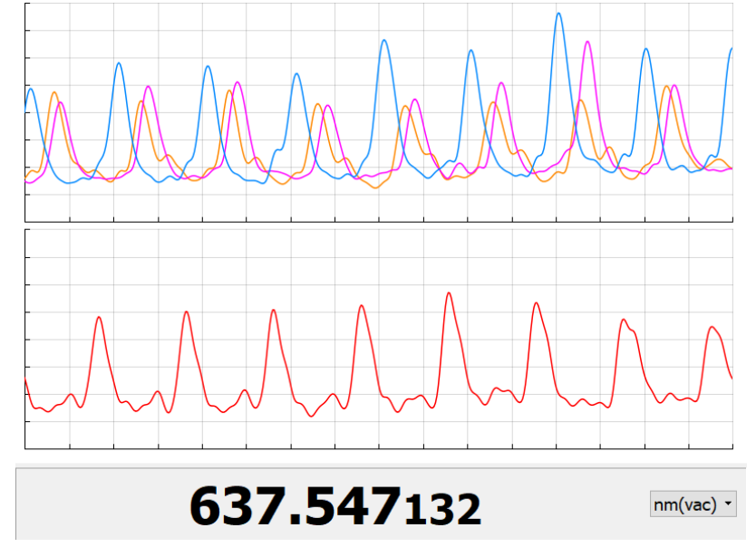Select the tallest magenta peak in the upper plot
This screenshot has height=547, width=756.
point(587,43)
